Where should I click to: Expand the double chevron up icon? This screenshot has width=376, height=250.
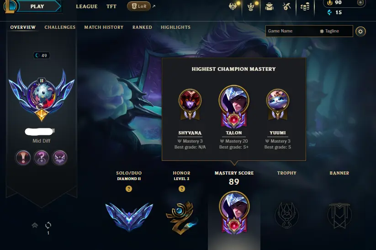coord(35,225)
